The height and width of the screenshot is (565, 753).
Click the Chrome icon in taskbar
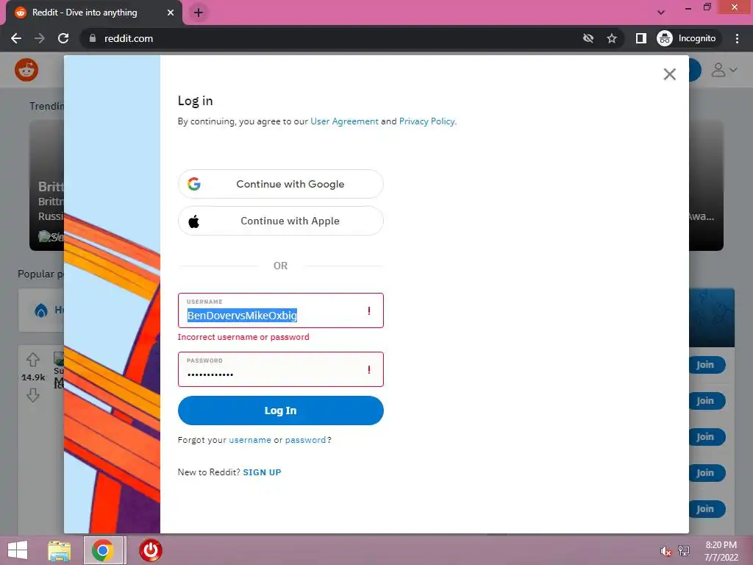(103, 550)
